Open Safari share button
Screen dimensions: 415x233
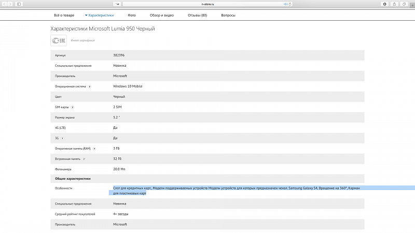click(x=395, y=4)
